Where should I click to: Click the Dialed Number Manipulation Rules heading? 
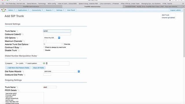click(x=21, y=56)
